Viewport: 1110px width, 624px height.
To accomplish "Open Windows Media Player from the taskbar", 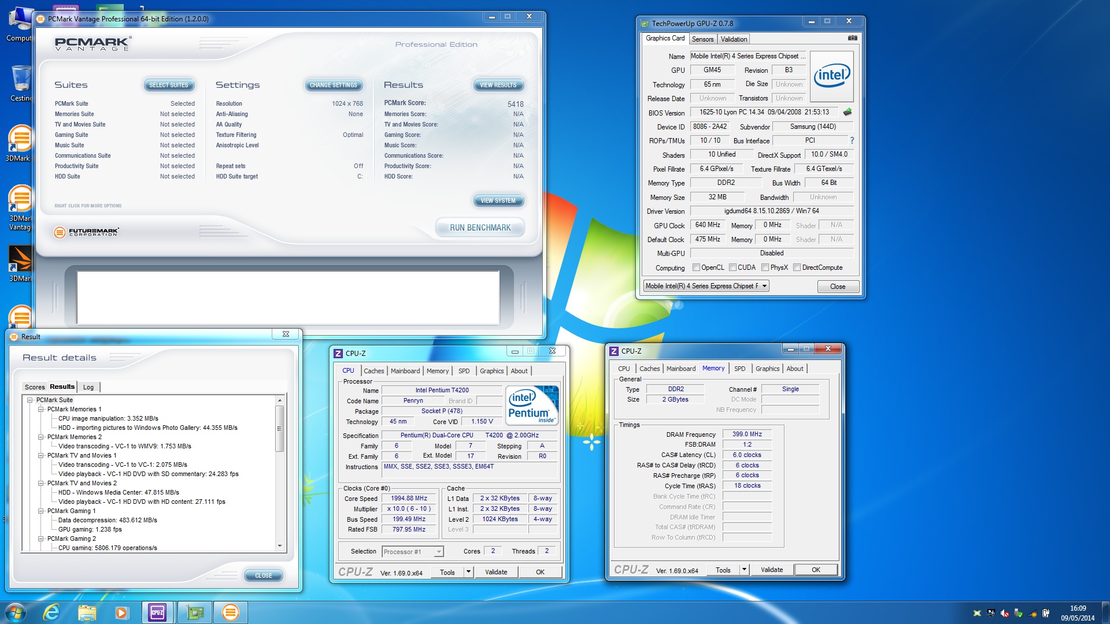I will (121, 612).
